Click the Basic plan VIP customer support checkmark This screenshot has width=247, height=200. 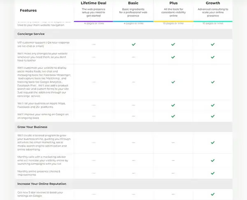(133, 44)
